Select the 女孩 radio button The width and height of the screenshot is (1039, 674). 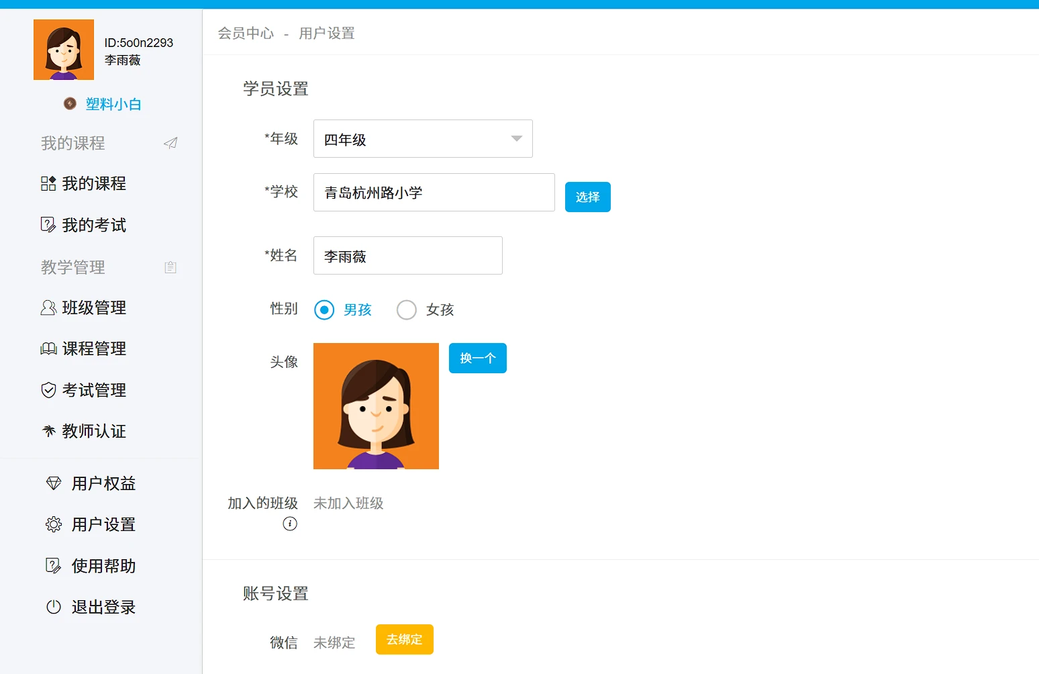407,309
